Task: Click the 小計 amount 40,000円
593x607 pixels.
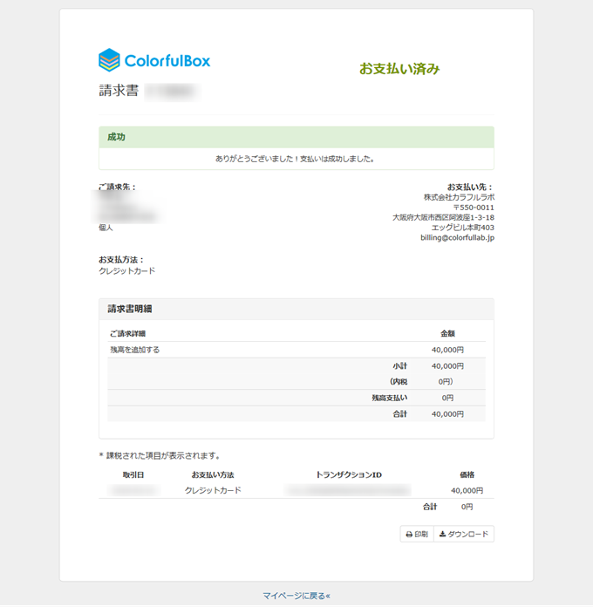Action: [x=447, y=366]
